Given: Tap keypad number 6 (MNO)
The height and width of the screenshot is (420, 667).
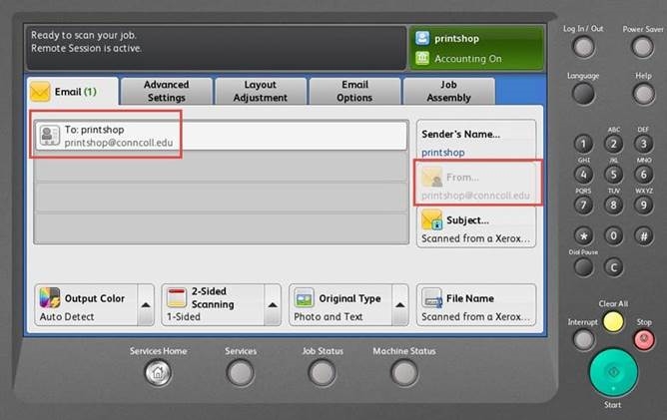Looking at the screenshot, I should click(644, 175).
